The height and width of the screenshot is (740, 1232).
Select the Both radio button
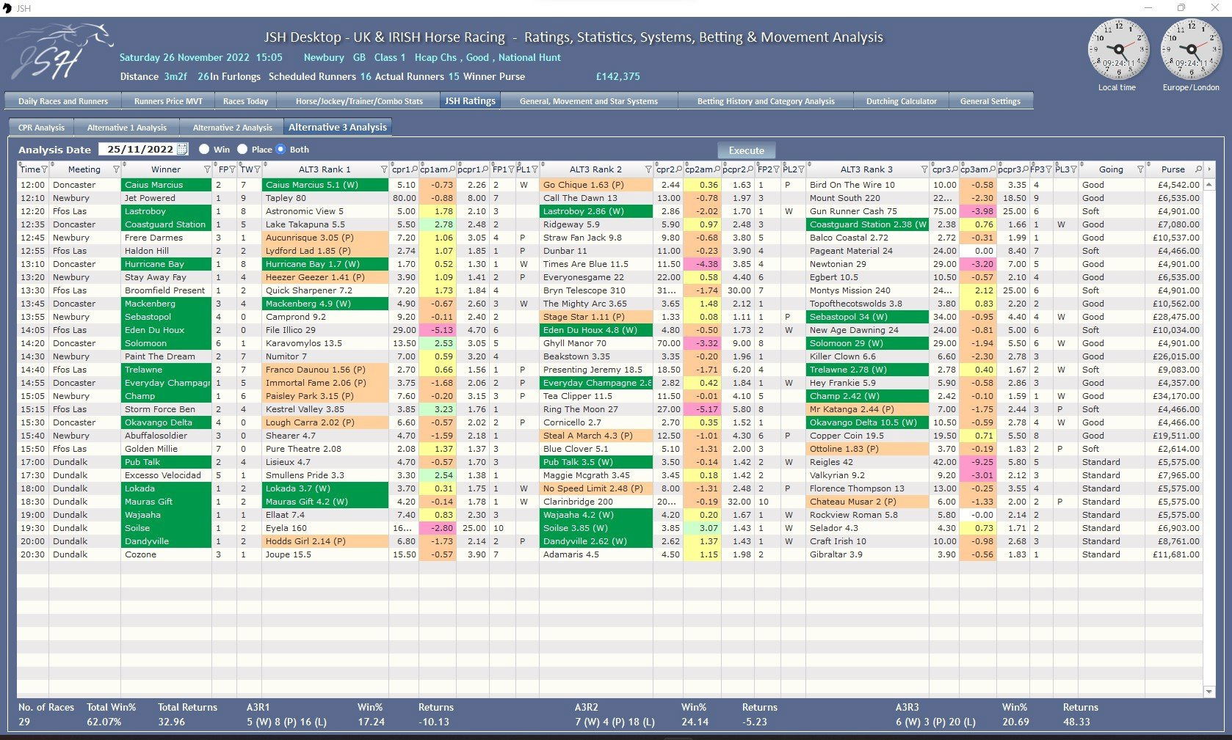pos(280,149)
